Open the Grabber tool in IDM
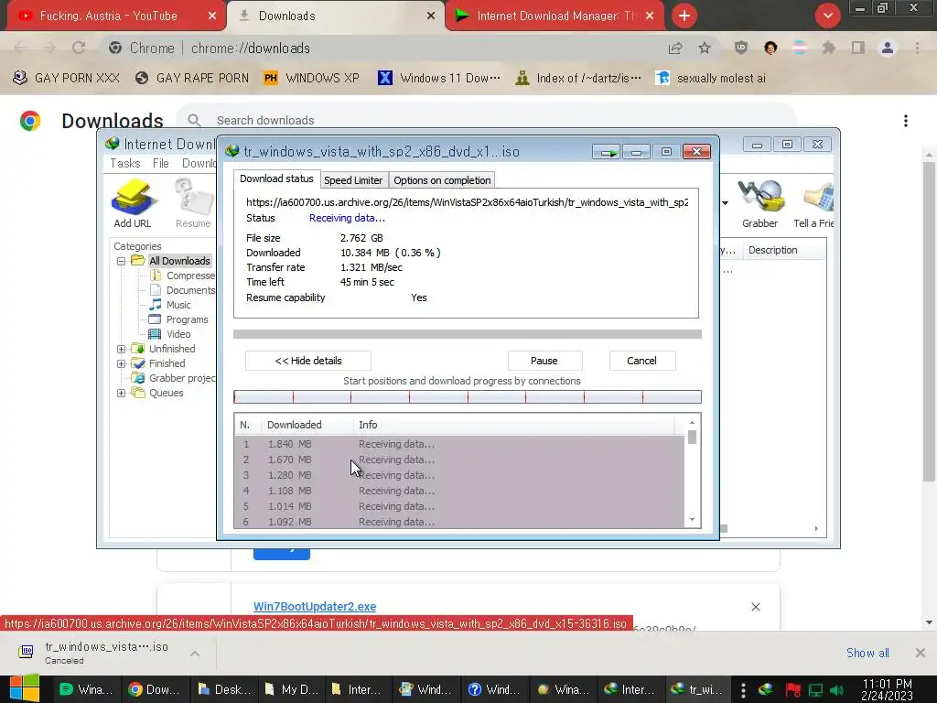Screen dimensions: 937x703 click(x=759, y=203)
